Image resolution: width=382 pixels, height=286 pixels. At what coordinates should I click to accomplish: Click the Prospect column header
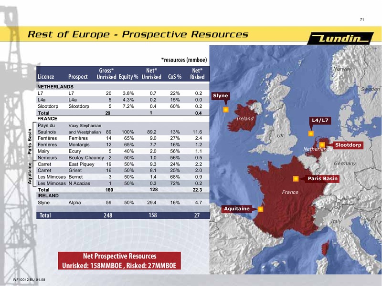click(x=78, y=77)
